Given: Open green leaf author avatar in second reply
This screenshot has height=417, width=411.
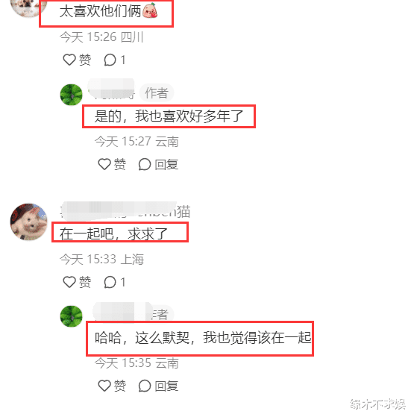Looking at the screenshot, I should [x=72, y=316].
